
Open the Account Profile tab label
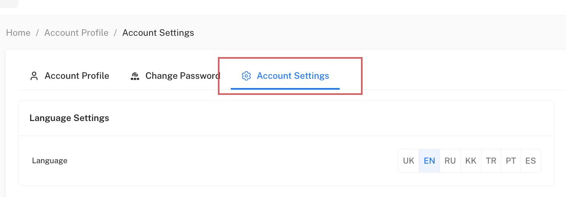[77, 76]
